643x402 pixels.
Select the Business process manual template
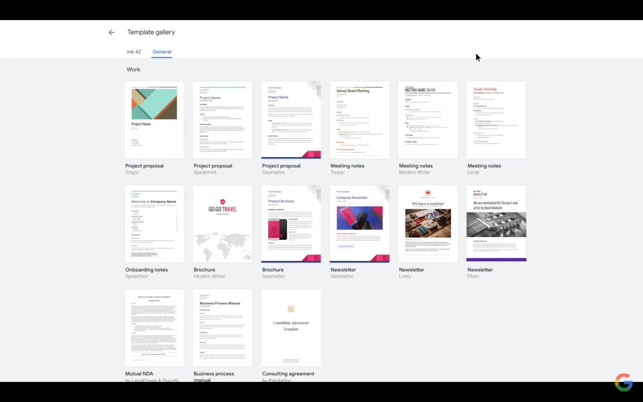pyautogui.click(x=222, y=328)
